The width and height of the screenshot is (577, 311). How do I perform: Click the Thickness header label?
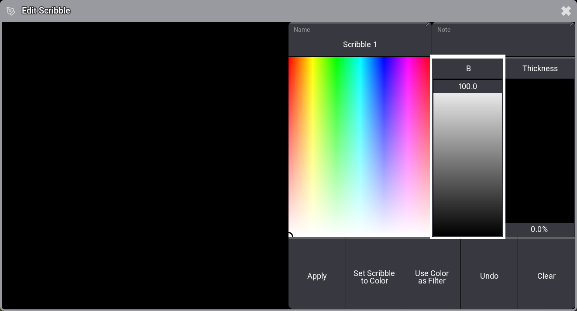tap(540, 69)
